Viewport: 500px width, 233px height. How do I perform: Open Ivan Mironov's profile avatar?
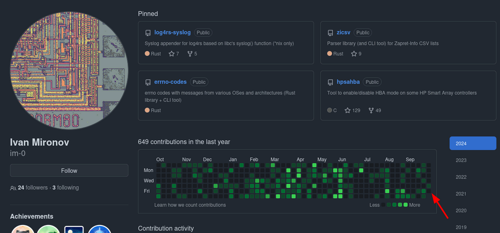pos(69,71)
